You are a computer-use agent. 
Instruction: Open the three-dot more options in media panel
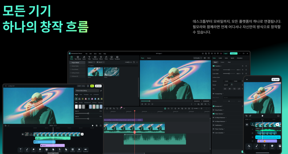point(137,62)
